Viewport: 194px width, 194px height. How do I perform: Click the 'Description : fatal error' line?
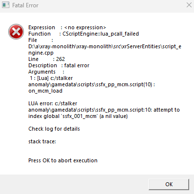coord(58,65)
